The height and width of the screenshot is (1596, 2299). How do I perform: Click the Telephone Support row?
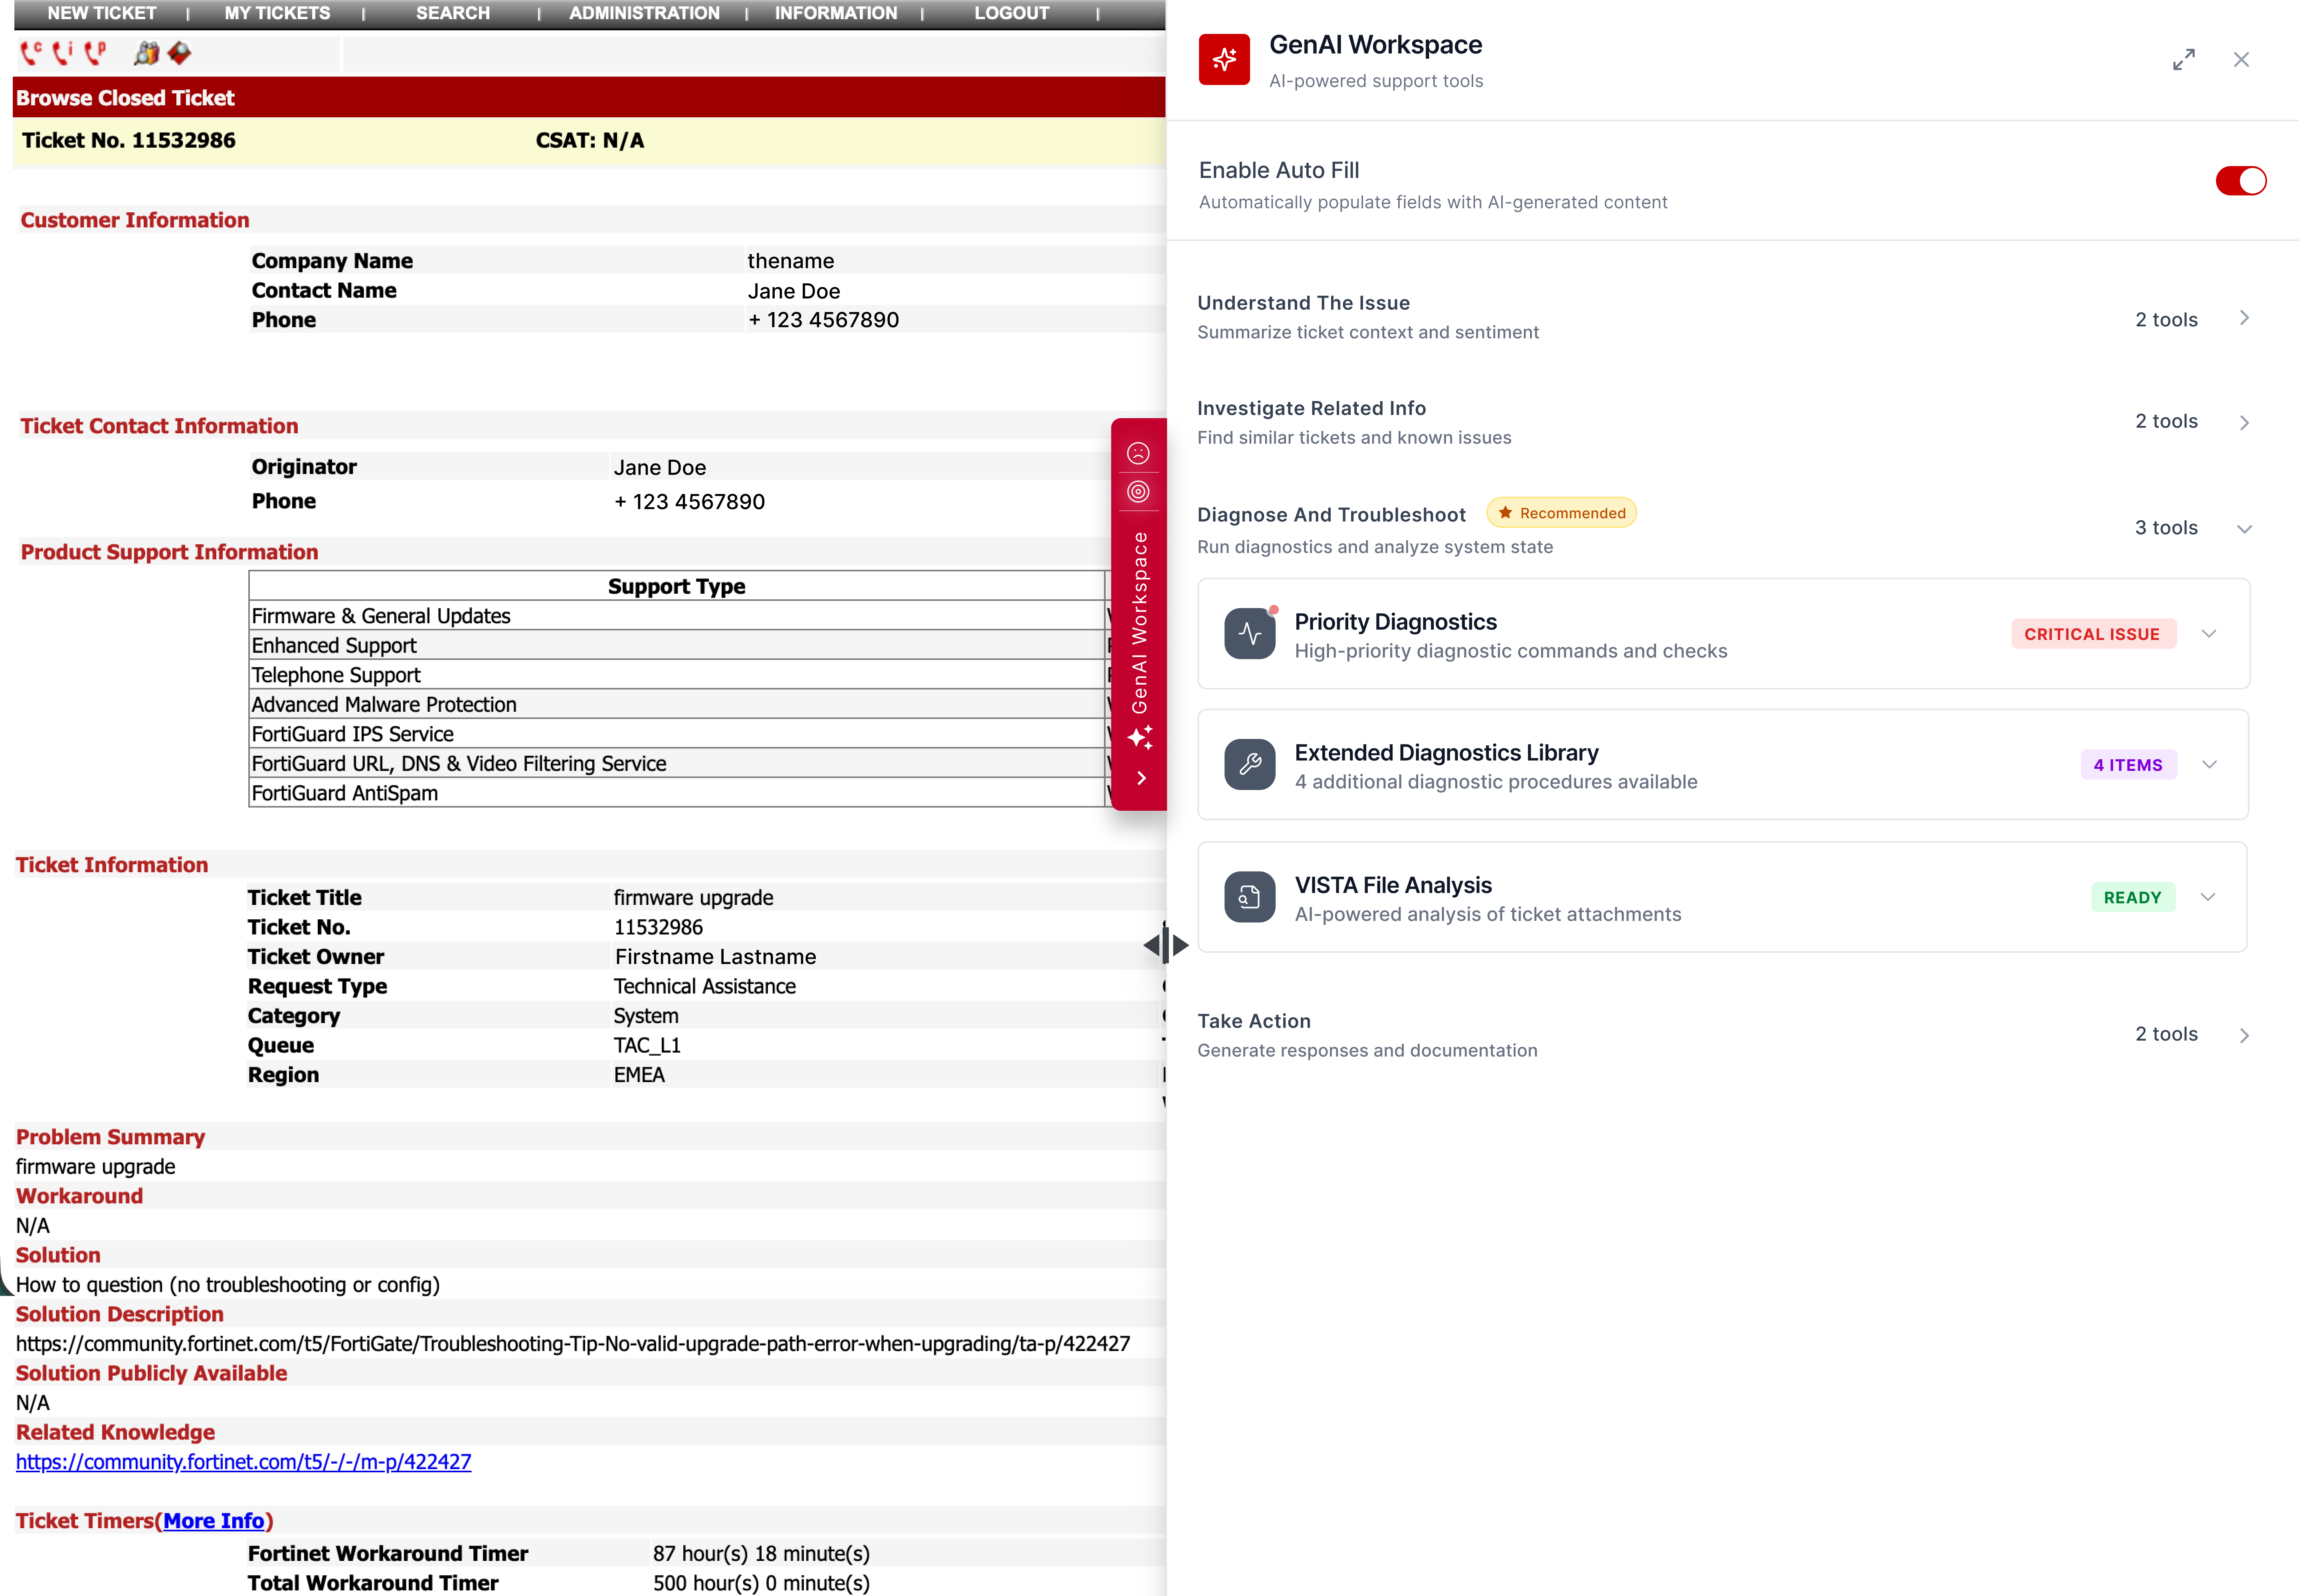point(676,675)
